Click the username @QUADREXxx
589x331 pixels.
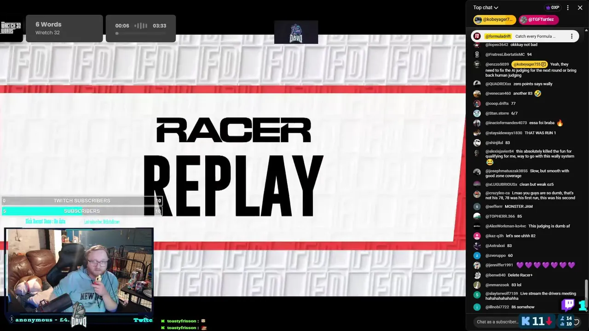point(498,84)
